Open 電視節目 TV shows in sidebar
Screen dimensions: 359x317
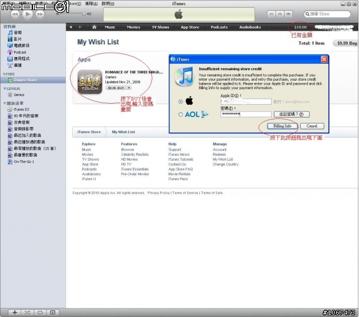(19, 45)
